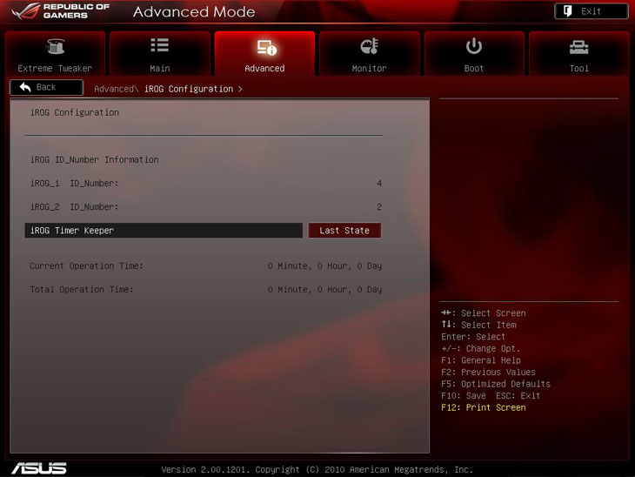635x477 pixels.
Task: Click the ASUS logo at bottom left
Action: point(39,467)
